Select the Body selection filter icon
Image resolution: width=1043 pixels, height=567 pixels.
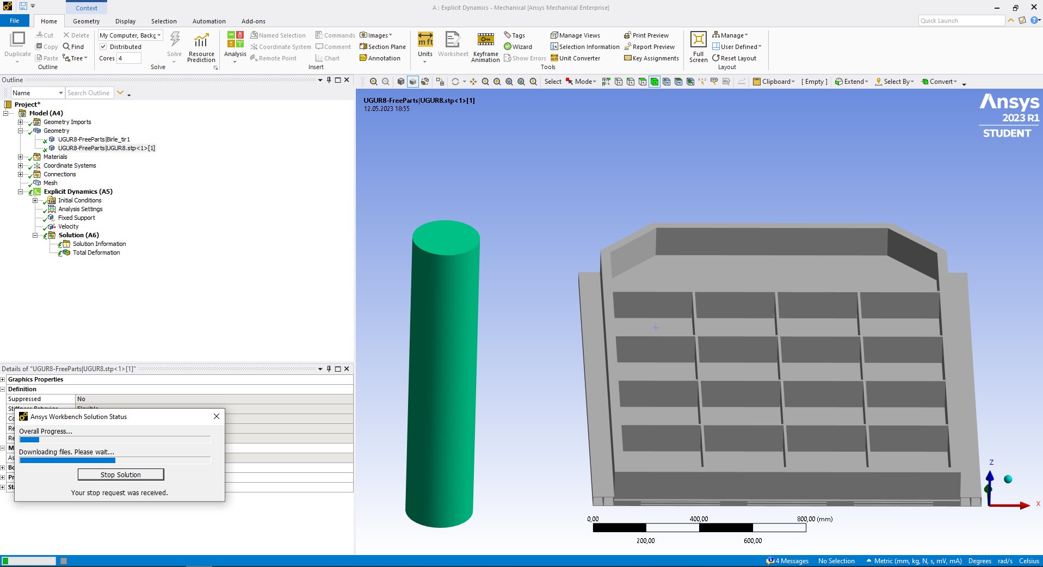coord(655,82)
